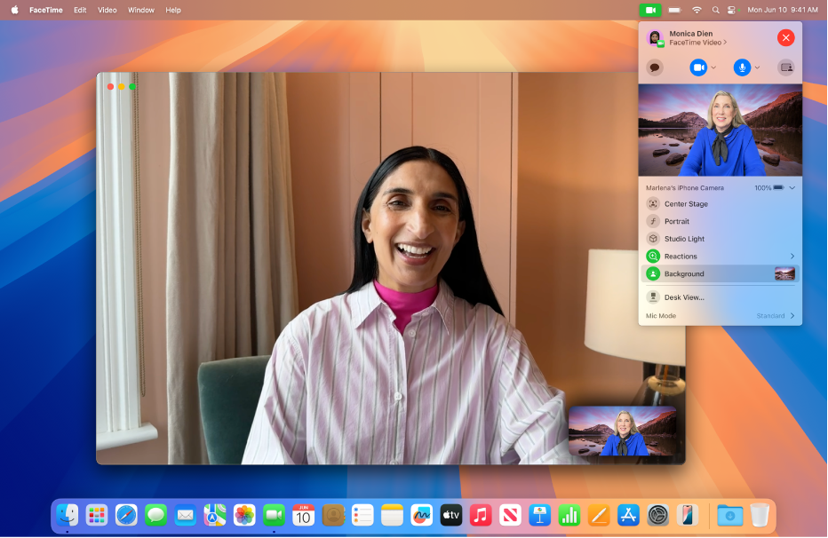Click the FaceTime icon in the Dock

[x=274, y=515]
